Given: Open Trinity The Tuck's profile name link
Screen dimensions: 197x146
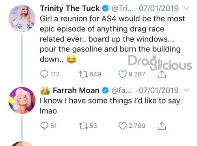Looking at the screenshot, I should tap(70, 9).
